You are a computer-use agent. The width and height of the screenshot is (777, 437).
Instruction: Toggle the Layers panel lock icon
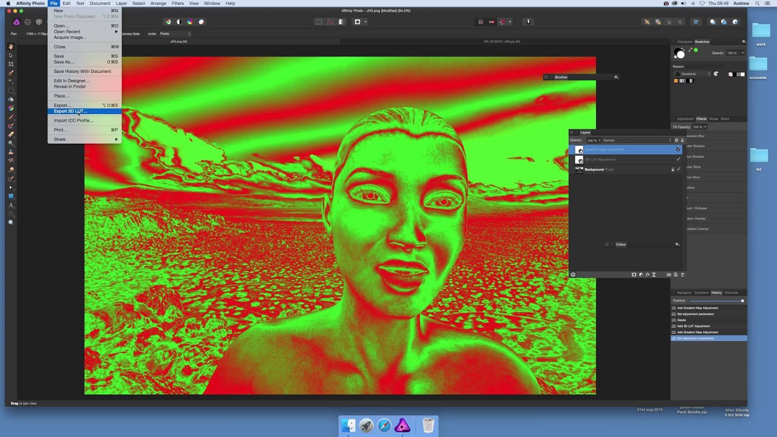pyautogui.click(x=682, y=140)
